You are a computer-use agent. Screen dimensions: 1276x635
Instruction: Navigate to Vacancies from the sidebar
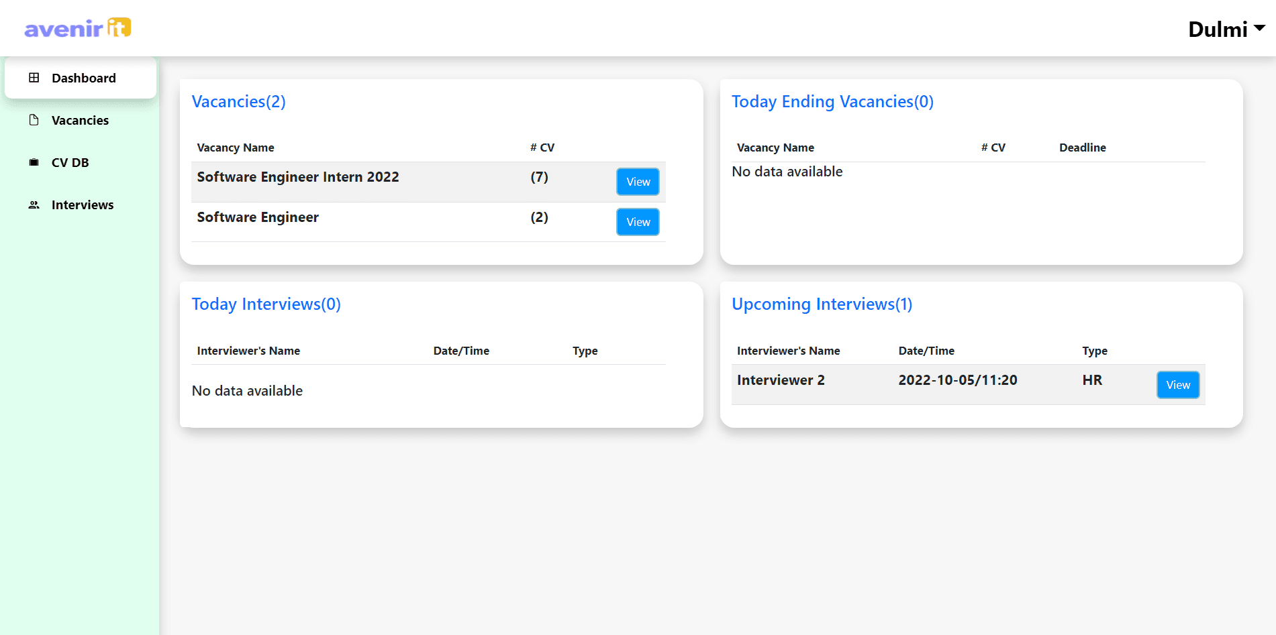pos(79,120)
